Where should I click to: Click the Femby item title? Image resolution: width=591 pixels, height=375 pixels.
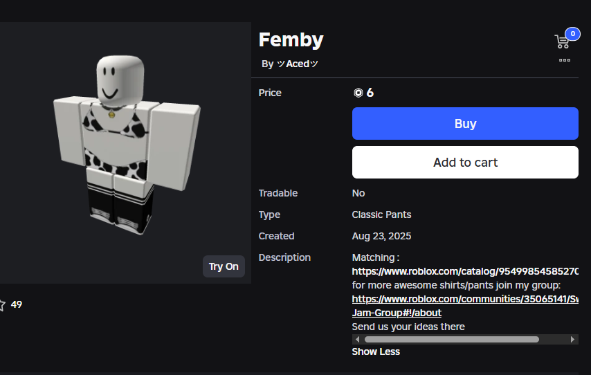pos(291,40)
